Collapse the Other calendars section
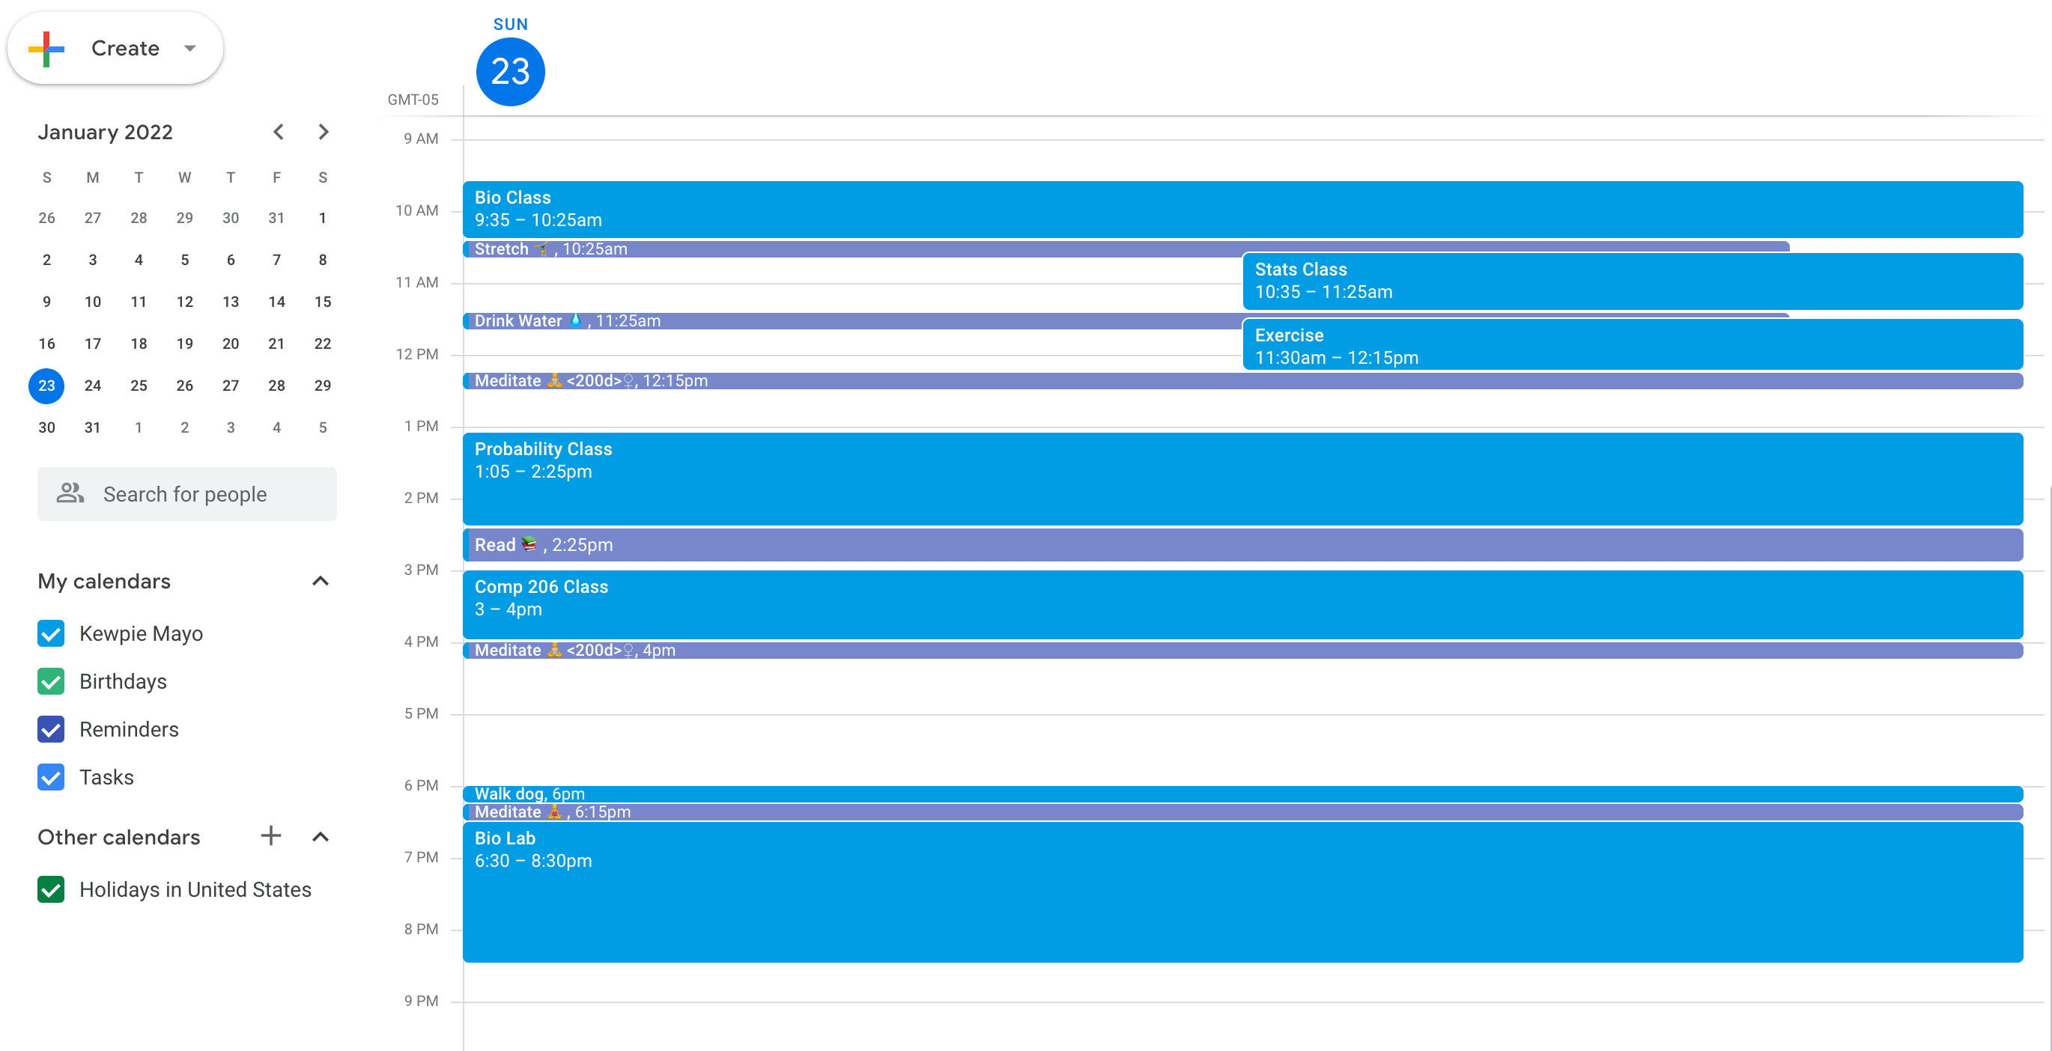Viewport: 2052px width, 1051px height. [x=321, y=837]
